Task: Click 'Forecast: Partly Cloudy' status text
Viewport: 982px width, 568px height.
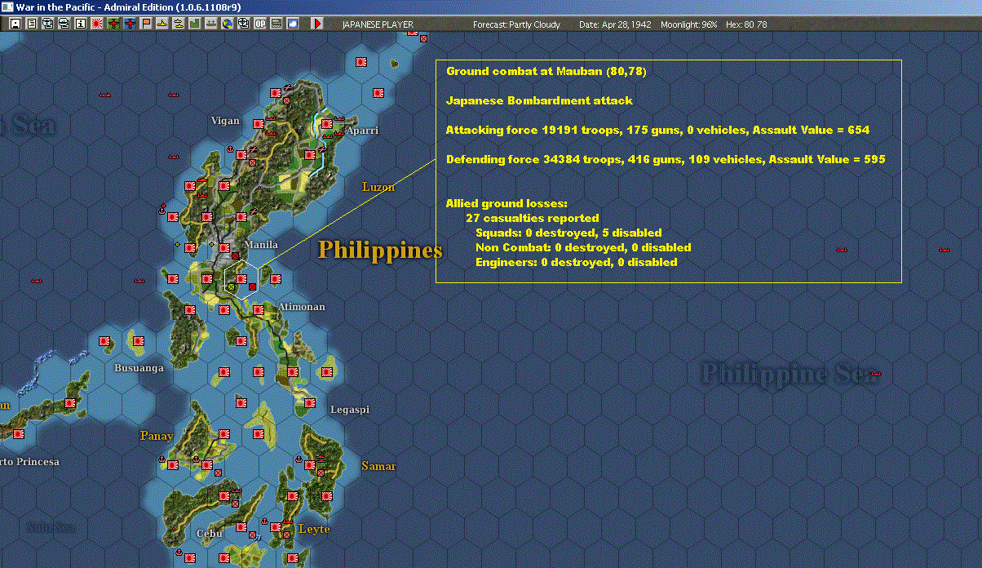Action: point(517,24)
